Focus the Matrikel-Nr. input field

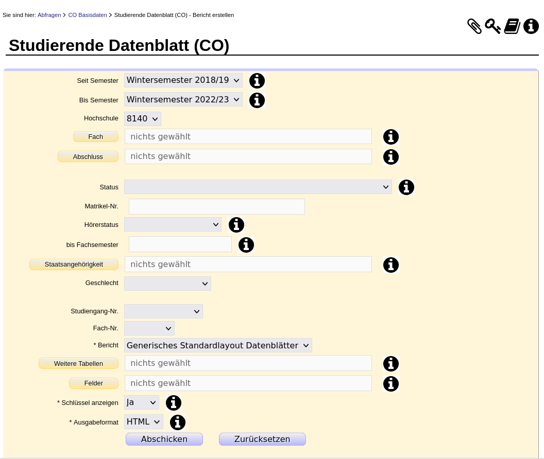coord(216,206)
